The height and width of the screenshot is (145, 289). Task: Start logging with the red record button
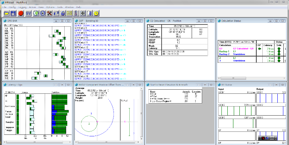(x=21, y=13)
